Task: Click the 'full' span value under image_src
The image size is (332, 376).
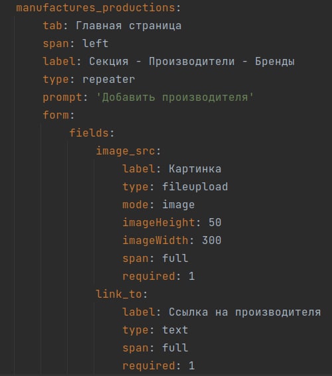Action: point(175,259)
